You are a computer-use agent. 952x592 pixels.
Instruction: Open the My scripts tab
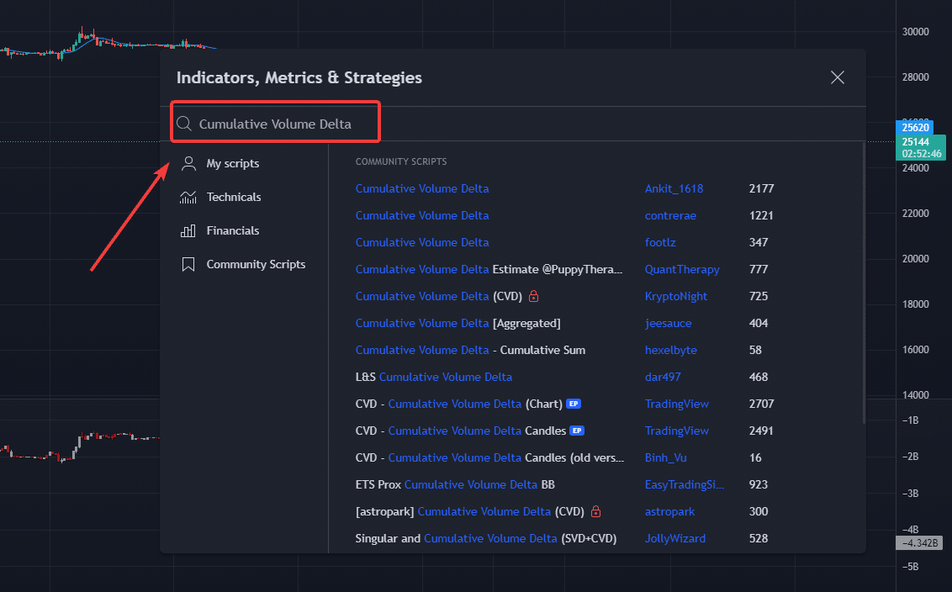[233, 163]
